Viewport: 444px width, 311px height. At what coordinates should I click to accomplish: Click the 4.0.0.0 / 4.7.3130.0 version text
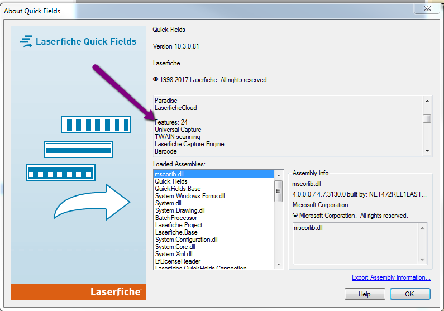(359, 194)
